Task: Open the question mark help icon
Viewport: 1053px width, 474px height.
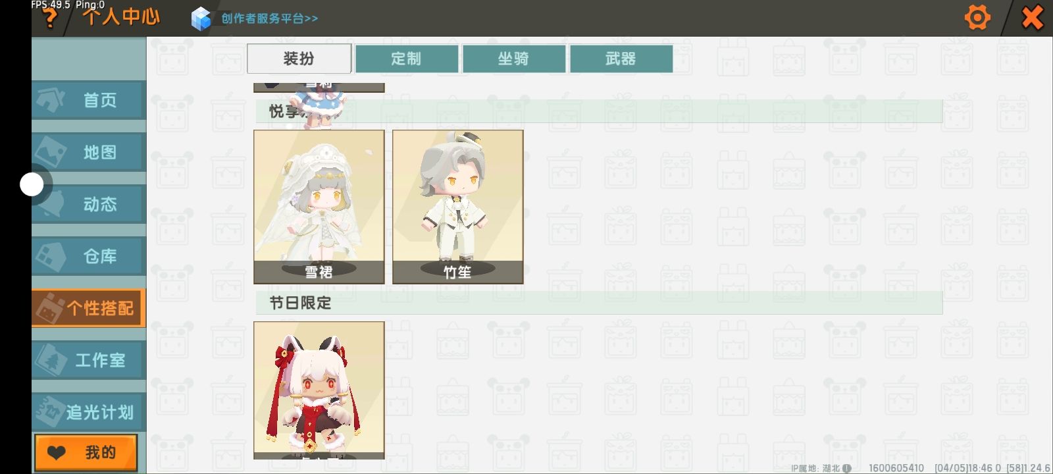Action: pyautogui.click(x=50, y=18)
